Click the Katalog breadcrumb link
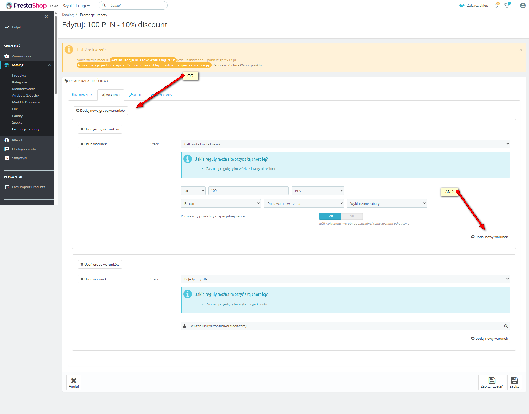 pos(68,15)
